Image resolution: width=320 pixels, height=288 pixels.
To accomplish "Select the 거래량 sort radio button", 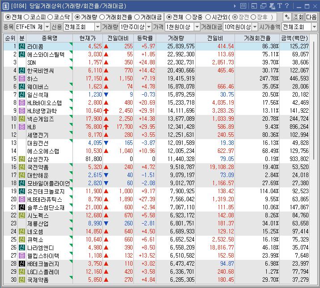I will tap(77, 17).
